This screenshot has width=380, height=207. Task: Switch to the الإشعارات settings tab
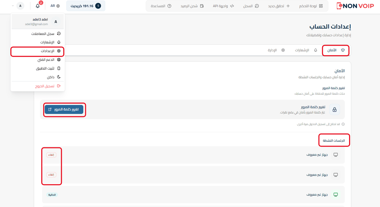click(306, 50)
